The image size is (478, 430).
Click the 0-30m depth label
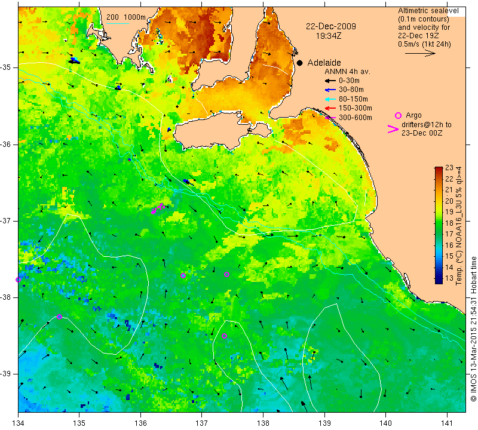point(349,81)
